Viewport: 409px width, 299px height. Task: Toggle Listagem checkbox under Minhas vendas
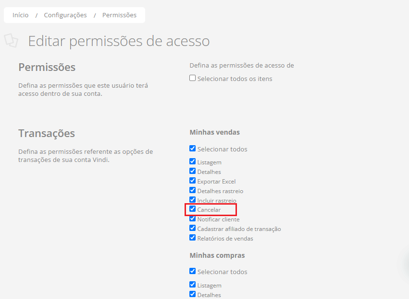pyautogui.click(x=193, y=161)
